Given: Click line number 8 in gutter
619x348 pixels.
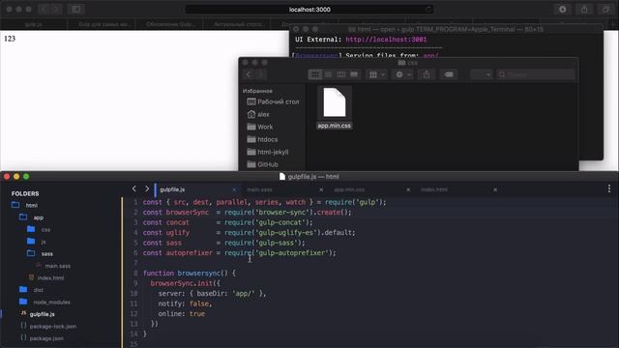Looking at the screenshot, I should pyautogui.click(x=135, y=273).
